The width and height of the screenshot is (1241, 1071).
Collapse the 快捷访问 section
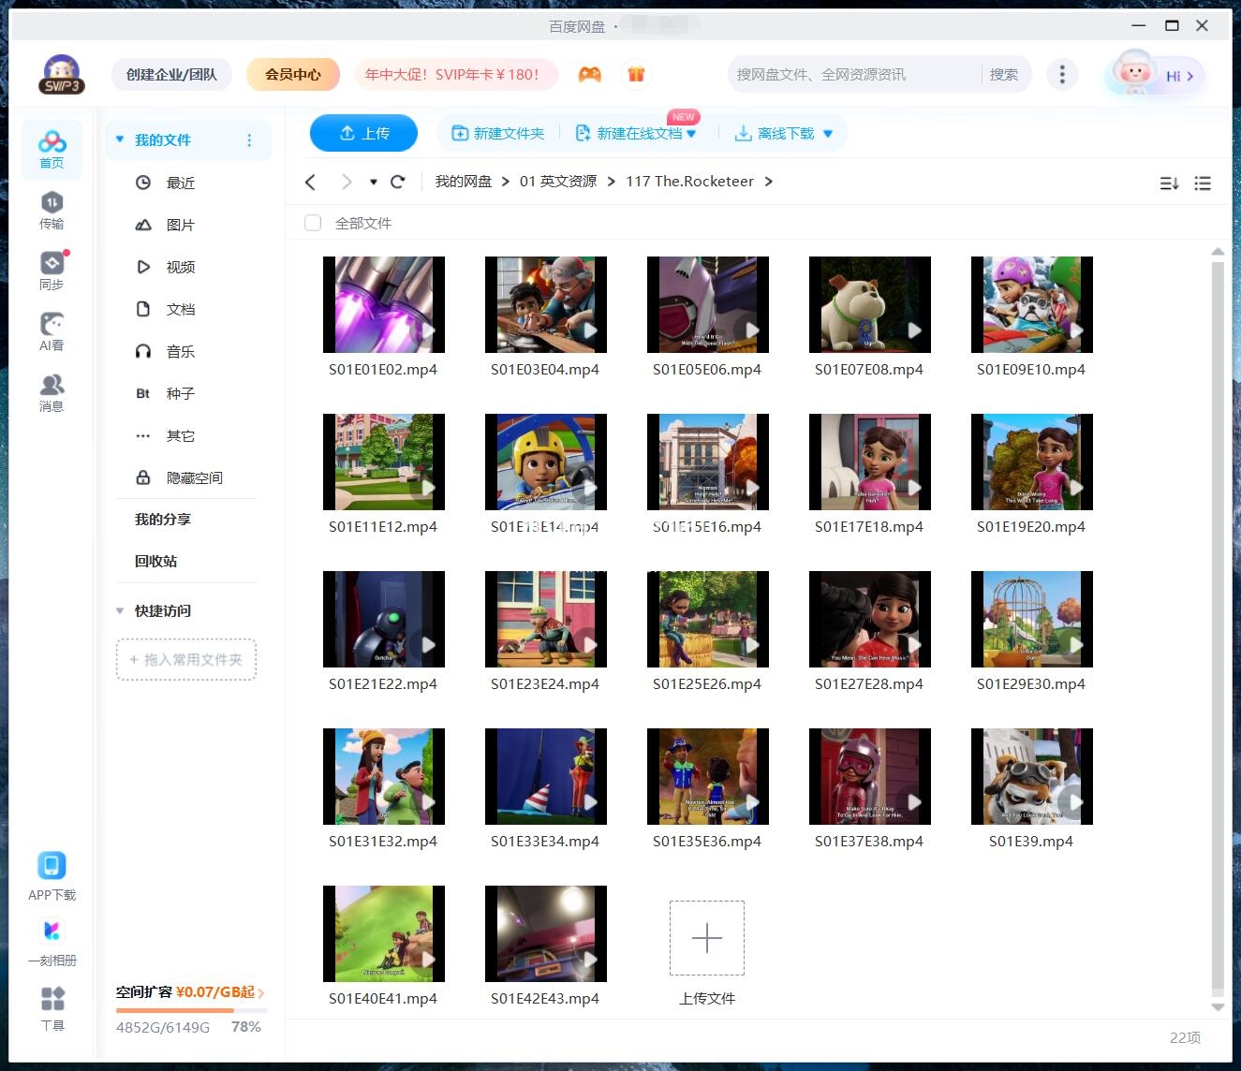click(120, 610)
